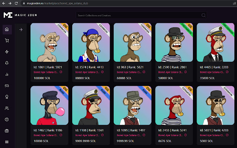
Task: Reload the page in browser
Action: tap(16, 3)
